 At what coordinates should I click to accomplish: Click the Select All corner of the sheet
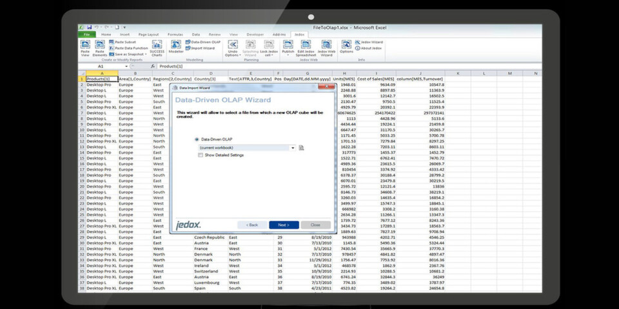click(x=82, y=73)
